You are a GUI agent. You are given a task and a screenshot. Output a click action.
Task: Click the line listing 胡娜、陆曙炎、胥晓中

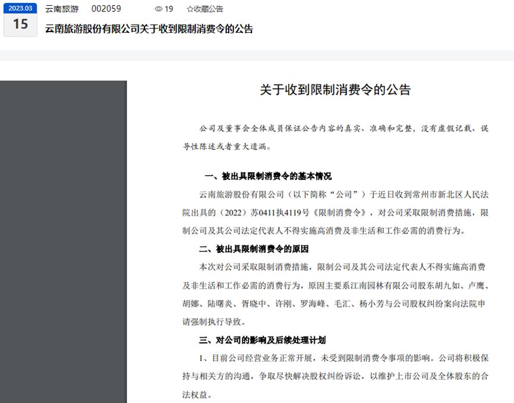(x=334, y=304)
